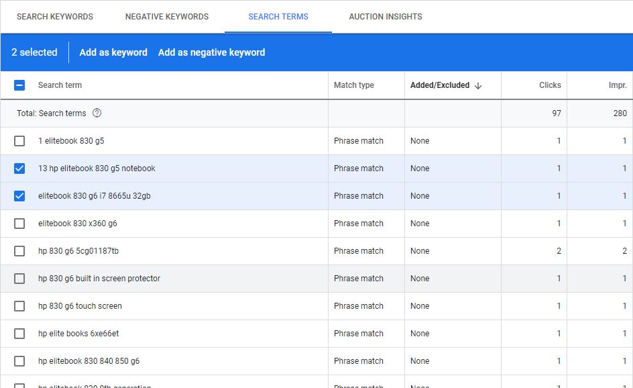Tick checkbox for 'hp 830 g6 5cg01187tb'
633x388 pixels.
[x=19, y=251]
